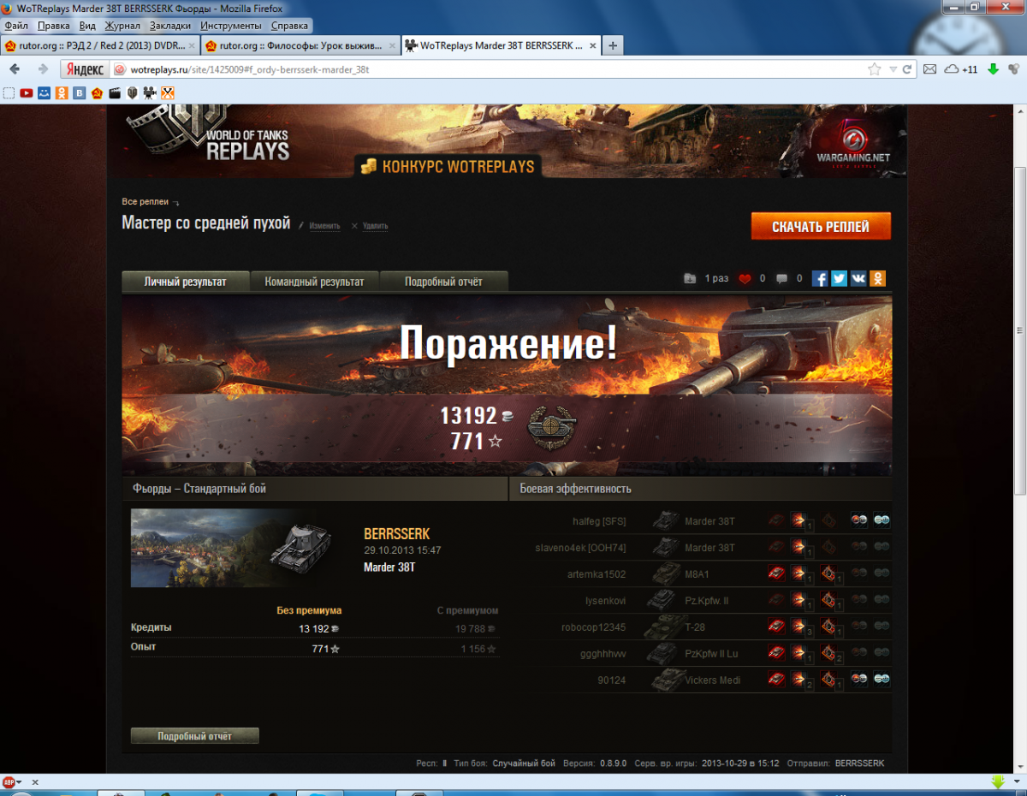Viewport: 1027px width, 796px height.
Task: Open the YouTube bookmark icon
Action: (27, 93)
